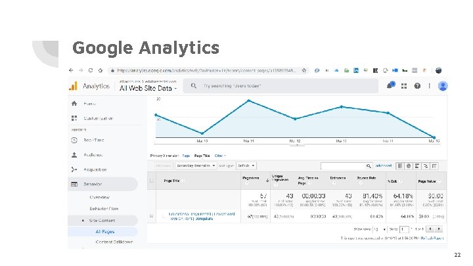Screen dimensions: 473x266
Task: Open the Bengaluru page title link
Action: tap(201, 216)
